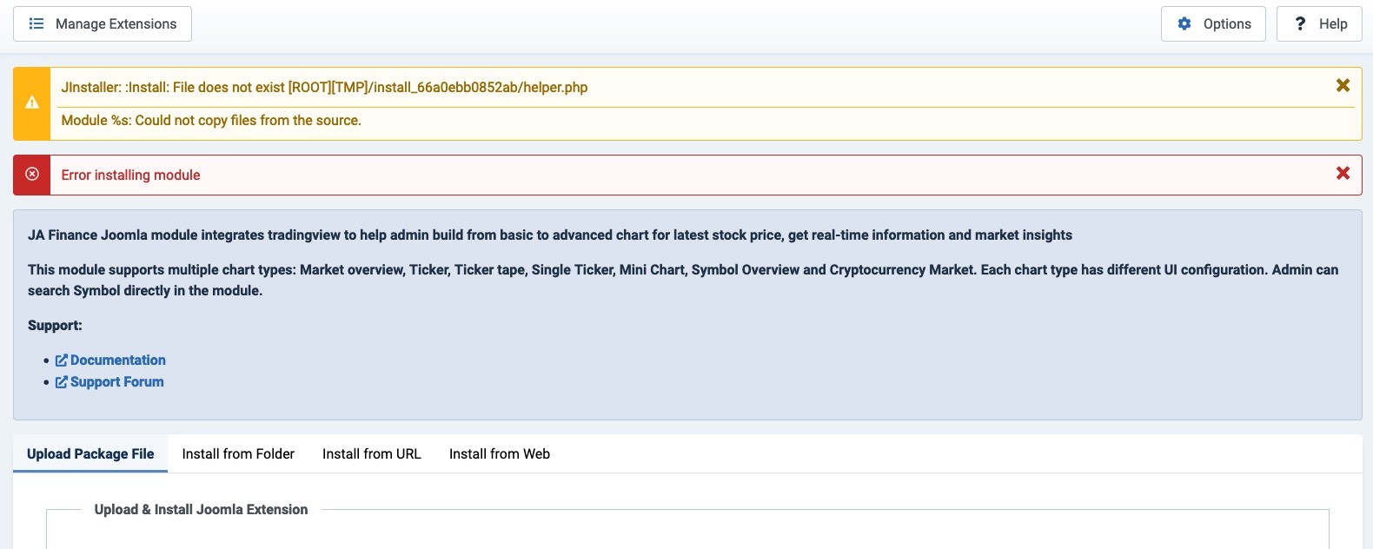Image resolution: width=1373 pixels, height=549 pixels.
Task: Click the external-link icon beside Documentation
Action: pyautogui.click(x=62, y=360)
